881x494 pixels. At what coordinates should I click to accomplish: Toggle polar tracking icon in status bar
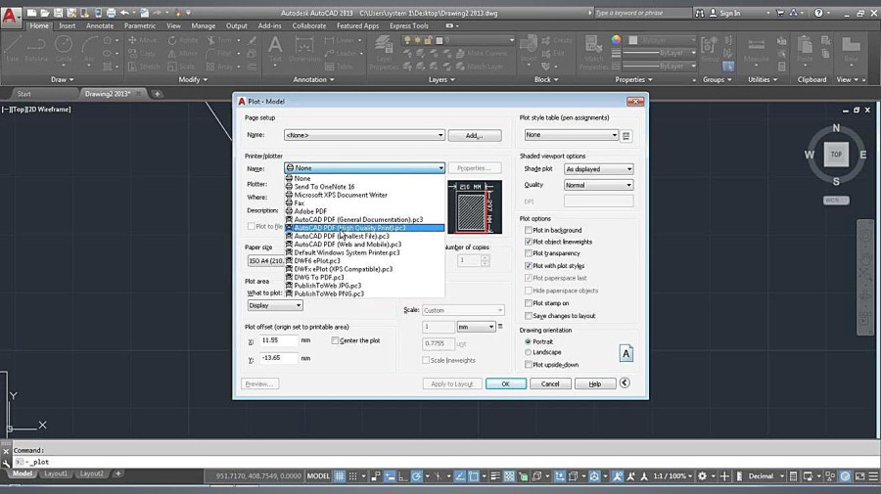coord(416,476)
